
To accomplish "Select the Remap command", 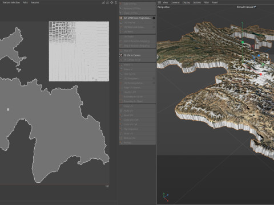I will (x=137, y=143).
